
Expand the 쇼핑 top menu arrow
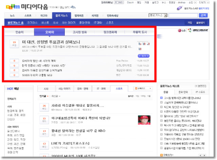pyautogui.click(x=195, y=2)
